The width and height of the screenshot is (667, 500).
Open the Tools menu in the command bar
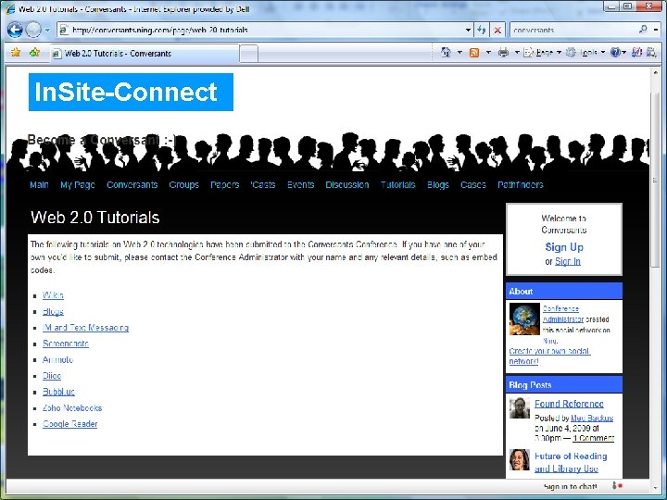pyautogui.click(x=586, y=53)
